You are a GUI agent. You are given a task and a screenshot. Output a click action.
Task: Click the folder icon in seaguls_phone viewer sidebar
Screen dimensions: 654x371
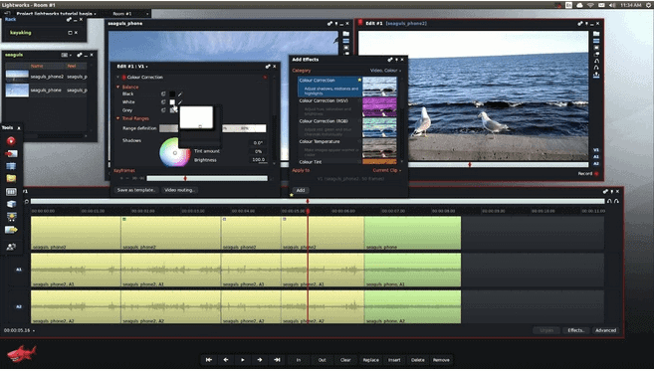tap(346, 34)
